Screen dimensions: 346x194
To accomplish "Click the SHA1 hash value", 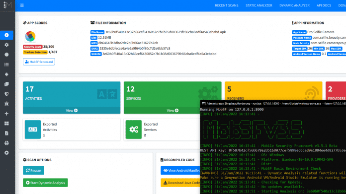I will pos(135,49).
